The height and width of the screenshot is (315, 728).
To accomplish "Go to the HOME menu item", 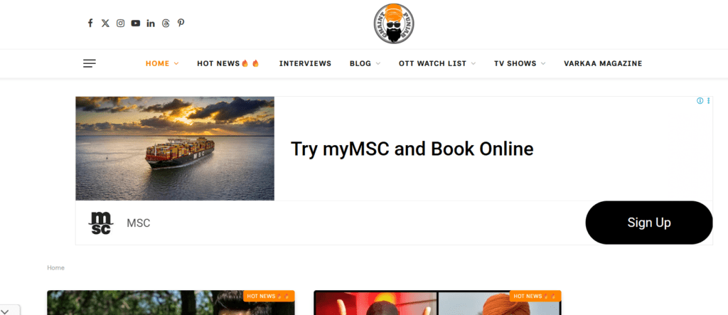I will click(157, 64).
